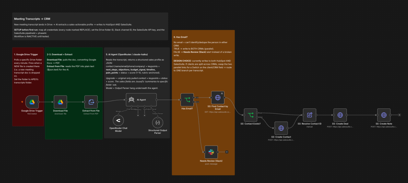Select the Needs Review (Slack) node

[x=211, y=152]
